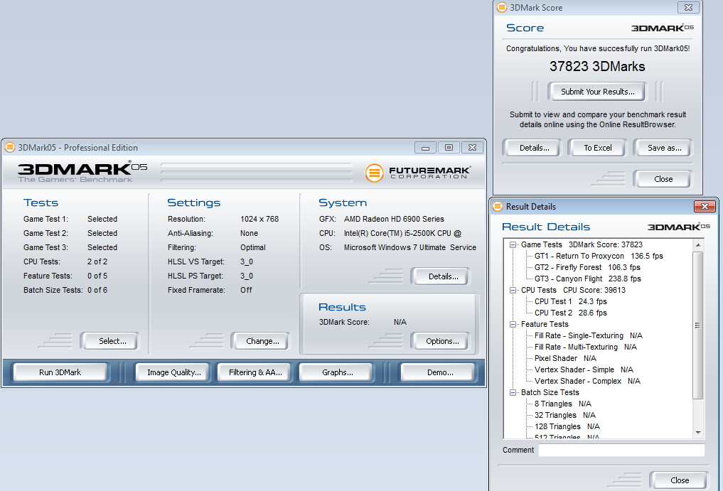The image size is (723, 491).
Task: Click the Game Tests label in tree
Action: (x=541, y=245)
